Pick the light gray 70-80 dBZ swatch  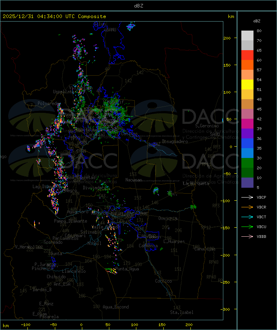(247, 36)
